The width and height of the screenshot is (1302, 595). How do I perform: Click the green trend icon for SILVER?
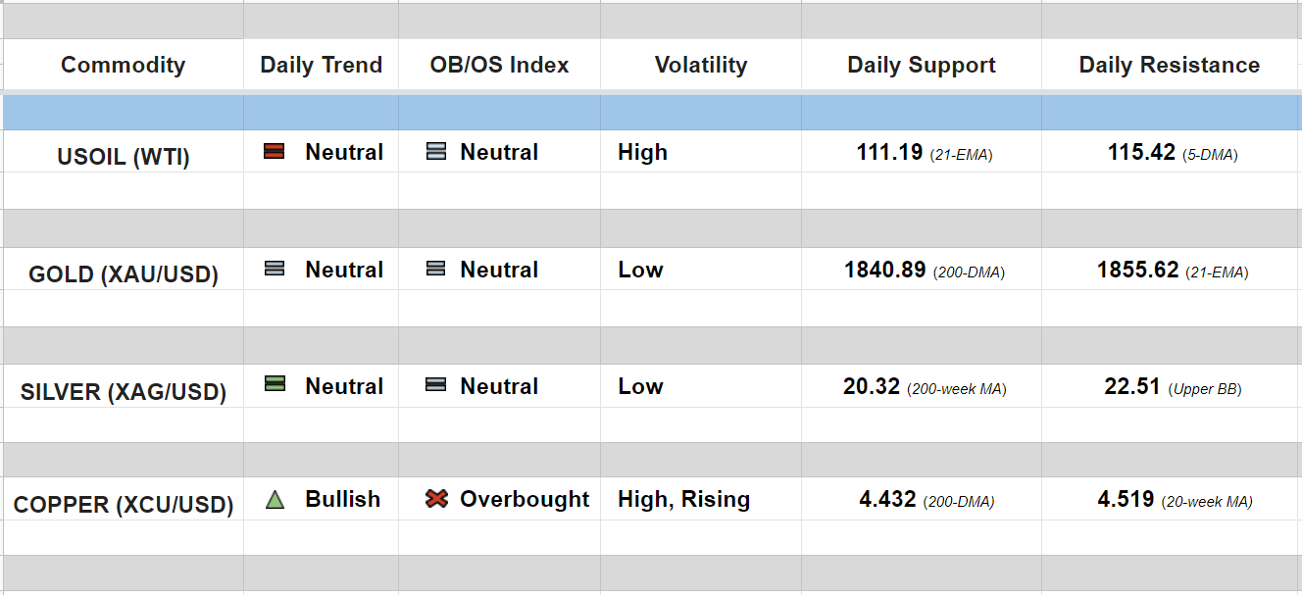coord(275,385)
